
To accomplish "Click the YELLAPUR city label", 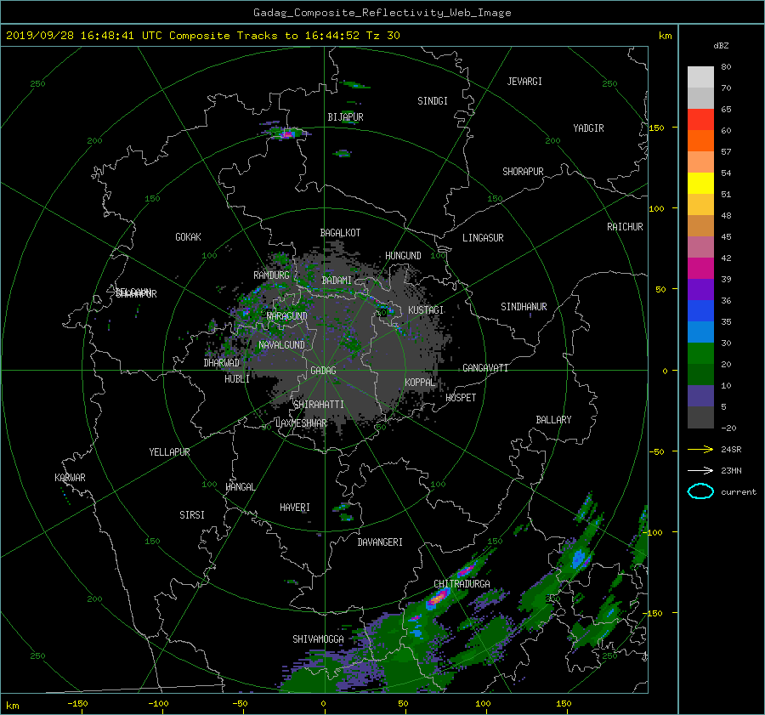I will coord(169,452).
